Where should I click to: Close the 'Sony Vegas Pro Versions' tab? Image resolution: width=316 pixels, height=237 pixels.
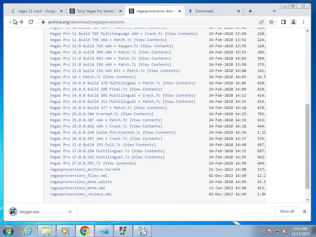[x=121, y=11]
